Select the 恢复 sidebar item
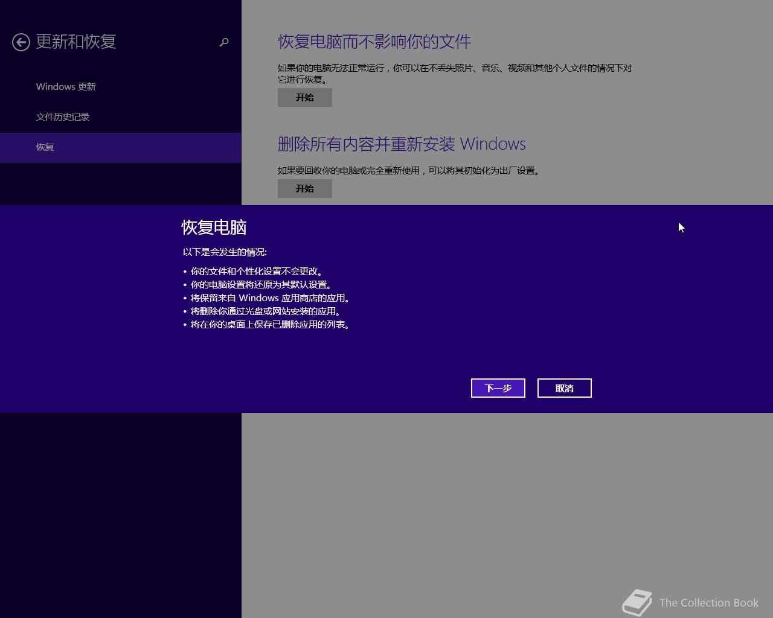 point(120,147)
